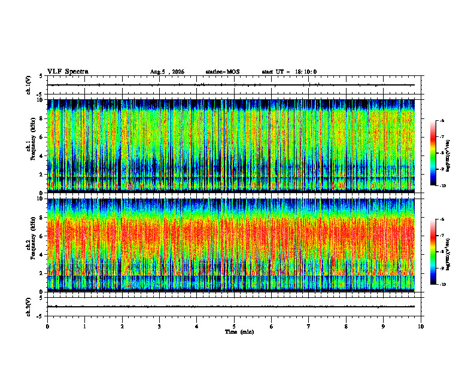Click the "0" tick on the time axis
474x366 pixels.
coord(47,327)
